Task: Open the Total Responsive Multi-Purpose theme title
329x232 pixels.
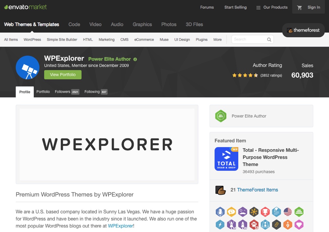Action: (271, 157)
